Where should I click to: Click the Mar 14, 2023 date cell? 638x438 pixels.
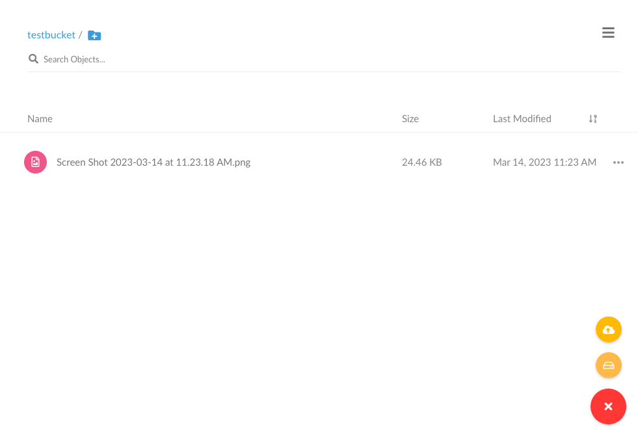point(544,162)
